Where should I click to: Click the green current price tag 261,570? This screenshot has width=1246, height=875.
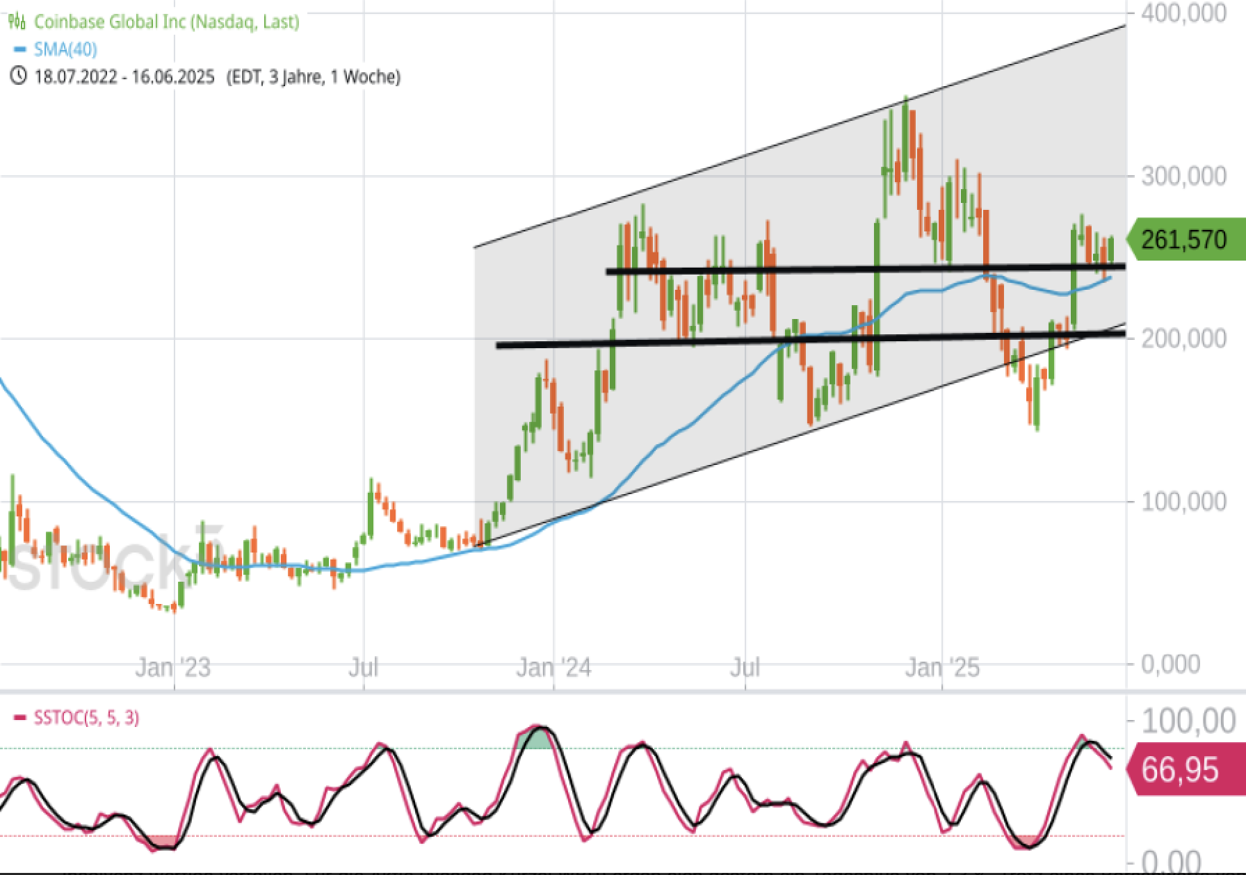click(1185, 240)
